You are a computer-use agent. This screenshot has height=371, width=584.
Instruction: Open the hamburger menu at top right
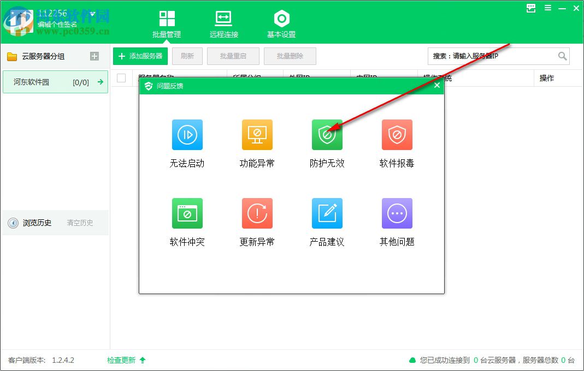(547, 8)
